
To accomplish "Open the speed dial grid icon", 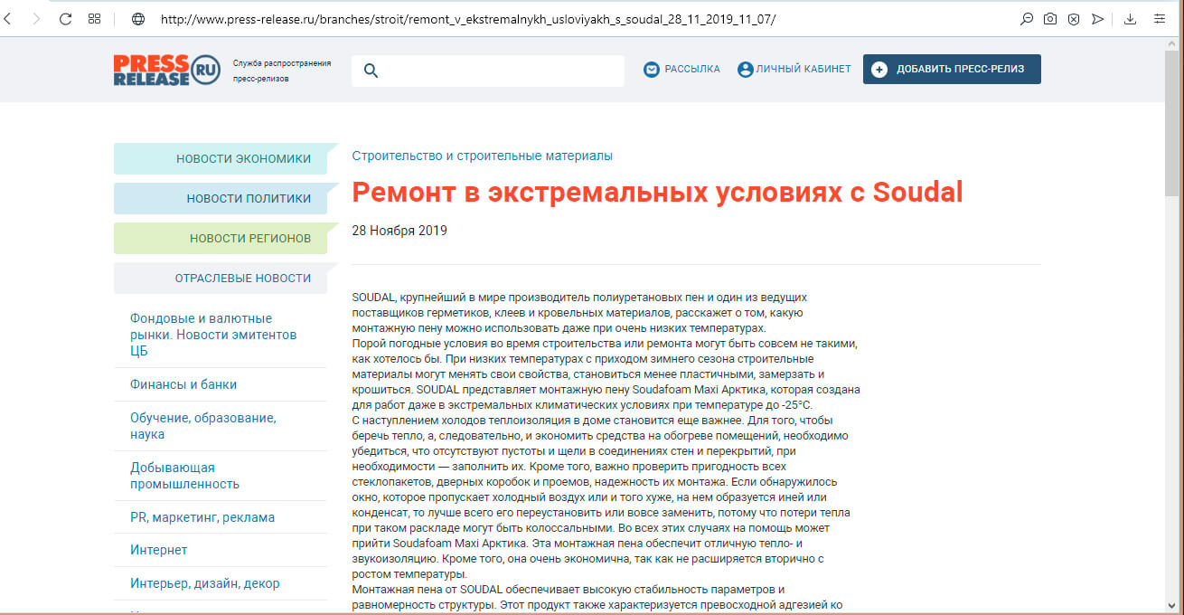I will 95,18.
